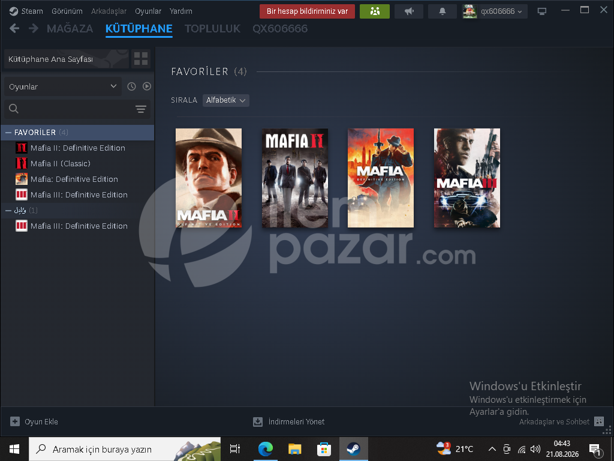The width and height of the screenshot is (614, 461).
Task: Open the volume speaker tray icon
Action: pyautogui.click(x=535, y=449)
